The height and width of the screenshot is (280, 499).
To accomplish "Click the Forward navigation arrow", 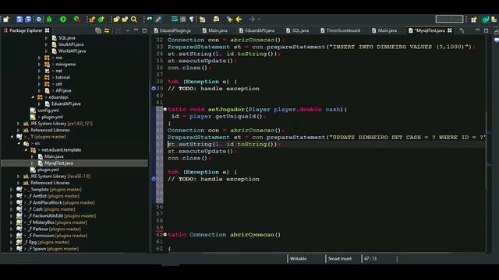I will (x=252, y=19).
